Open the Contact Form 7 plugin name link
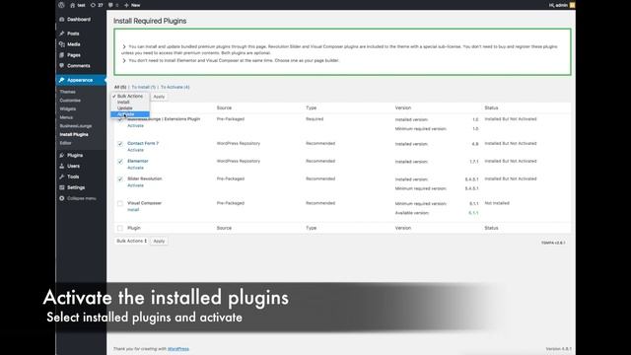The height and width of the screenshot is (355, 631). coord(143,143)
